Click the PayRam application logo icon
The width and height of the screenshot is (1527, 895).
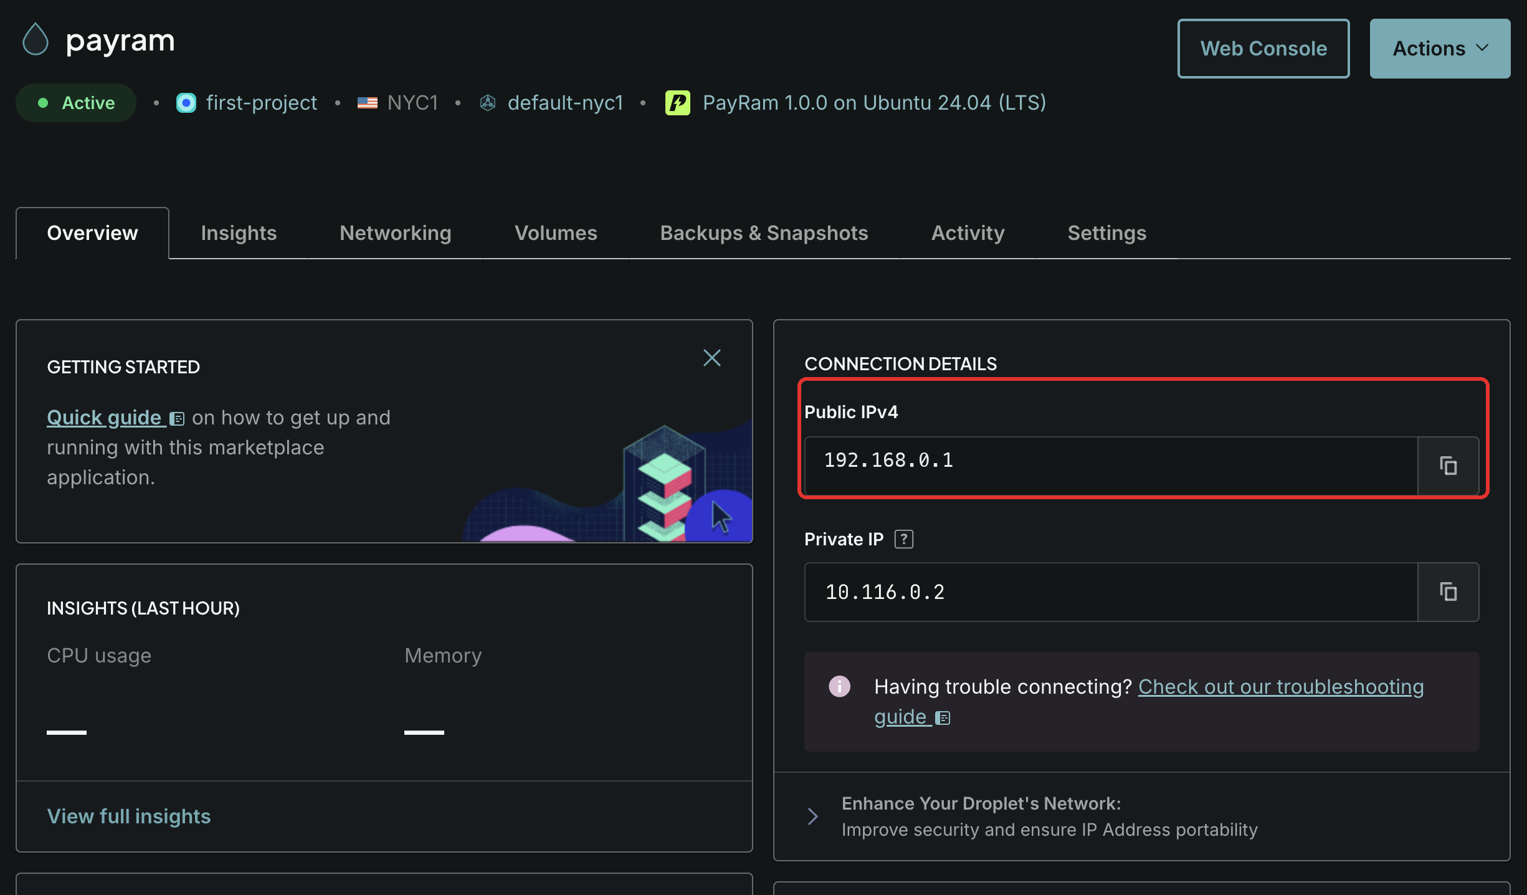(677, 103)
